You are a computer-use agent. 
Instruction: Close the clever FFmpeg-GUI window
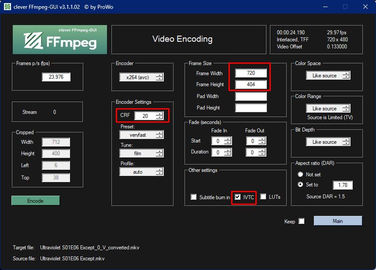(x=365, y=7)
